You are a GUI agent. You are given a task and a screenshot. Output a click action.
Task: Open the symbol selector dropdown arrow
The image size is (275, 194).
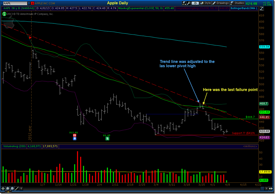[x=29, y=3]
